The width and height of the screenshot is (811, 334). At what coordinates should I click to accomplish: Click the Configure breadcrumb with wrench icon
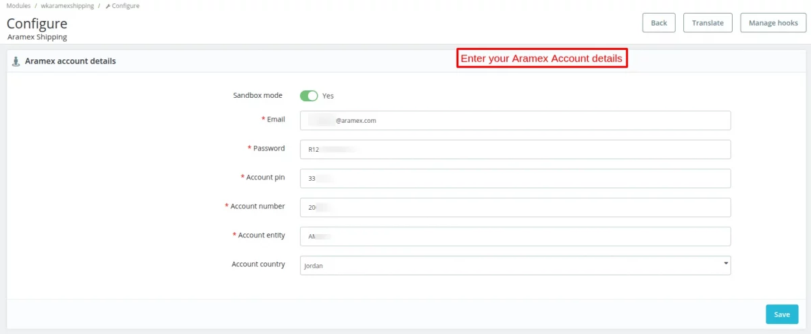(x=122, y=5)
